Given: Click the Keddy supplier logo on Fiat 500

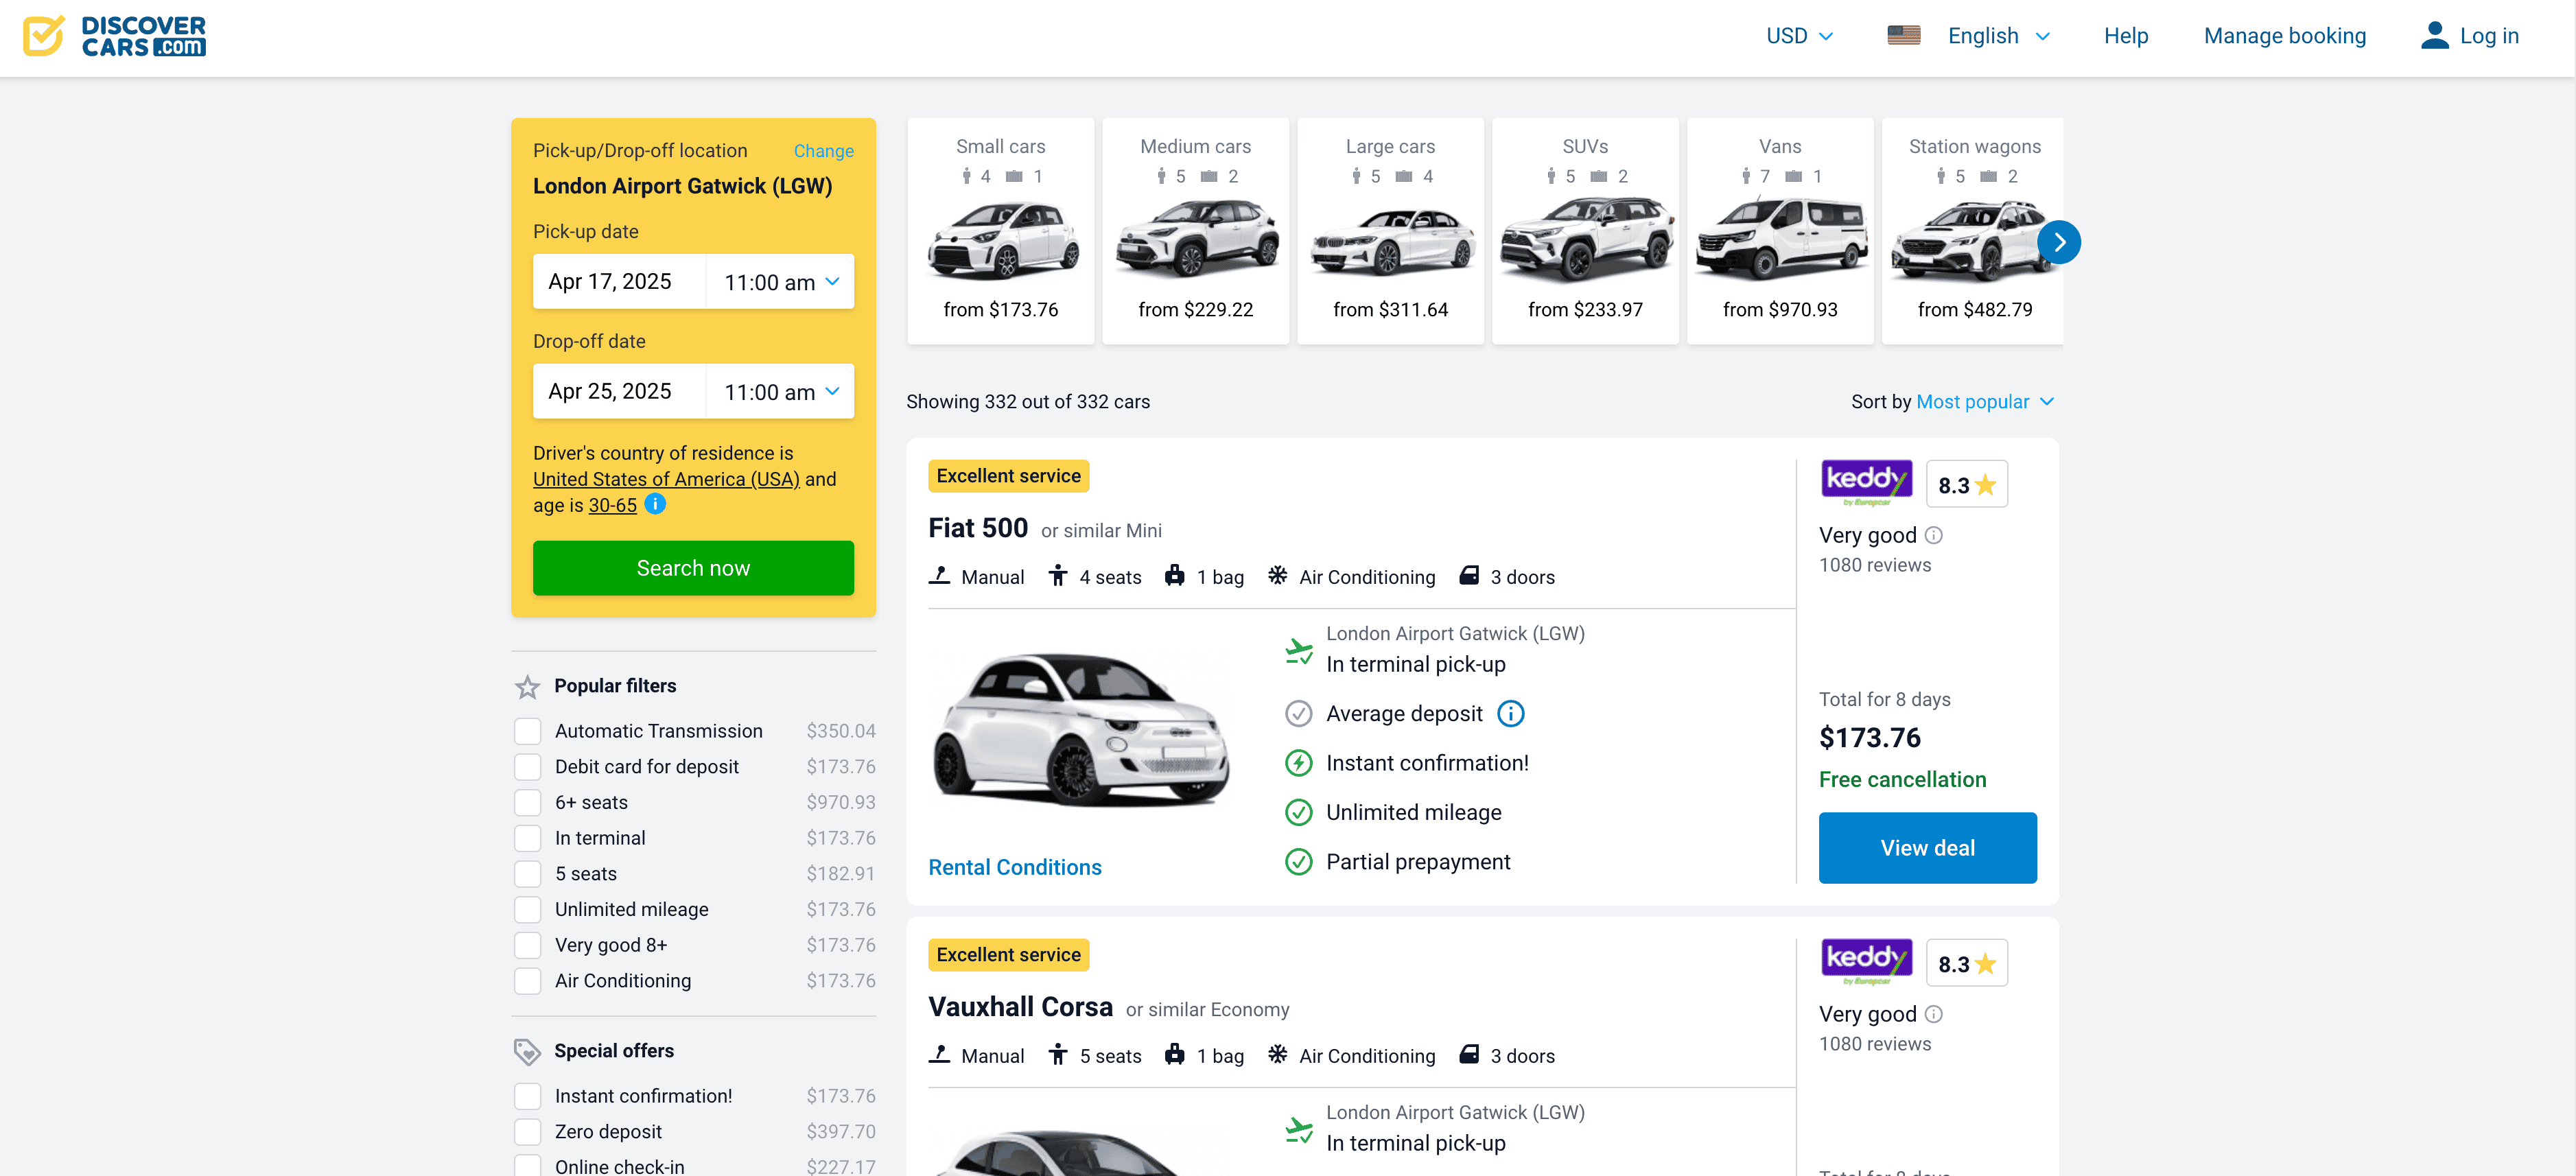Looking at the screenshot, I should click(1865, 483).
